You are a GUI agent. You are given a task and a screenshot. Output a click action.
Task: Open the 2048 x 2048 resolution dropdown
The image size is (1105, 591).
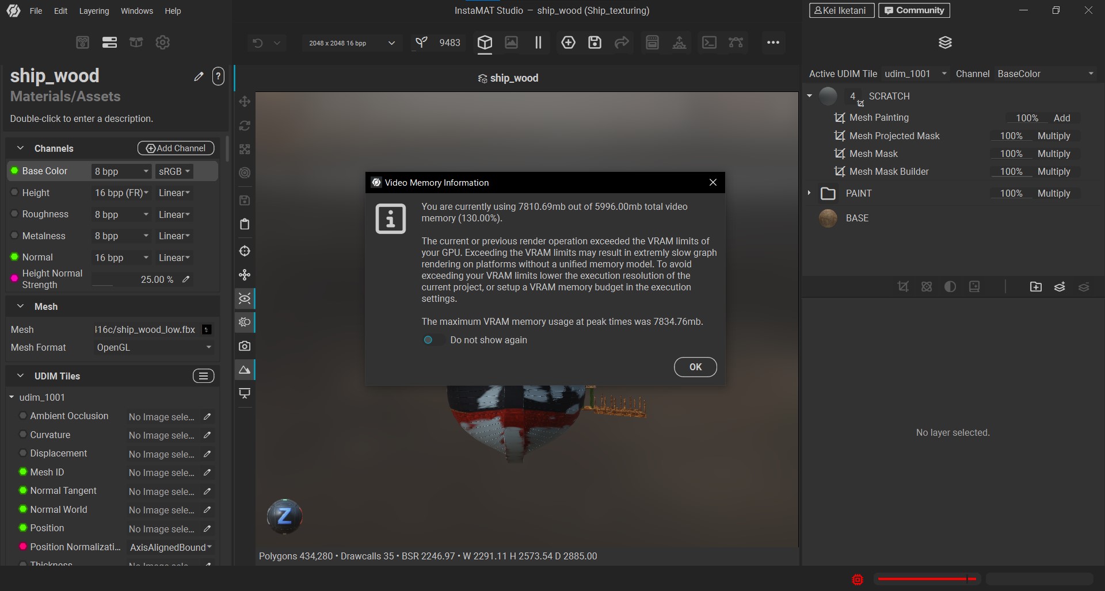pyautogui.click(x=352, y=43)
